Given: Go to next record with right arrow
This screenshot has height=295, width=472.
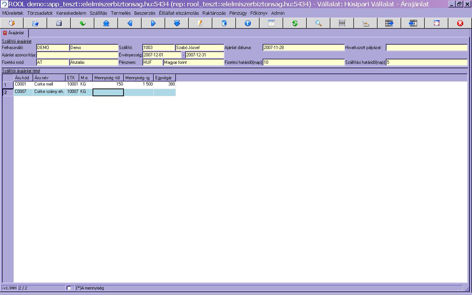Looking at the screenshot, I should point(153,23).
